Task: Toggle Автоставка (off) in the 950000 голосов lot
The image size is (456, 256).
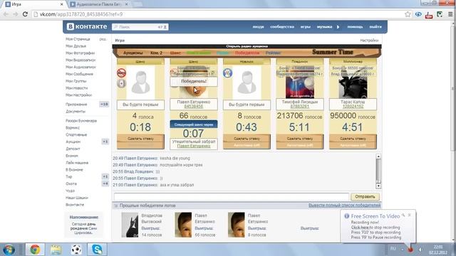Action: pos(353,145)
